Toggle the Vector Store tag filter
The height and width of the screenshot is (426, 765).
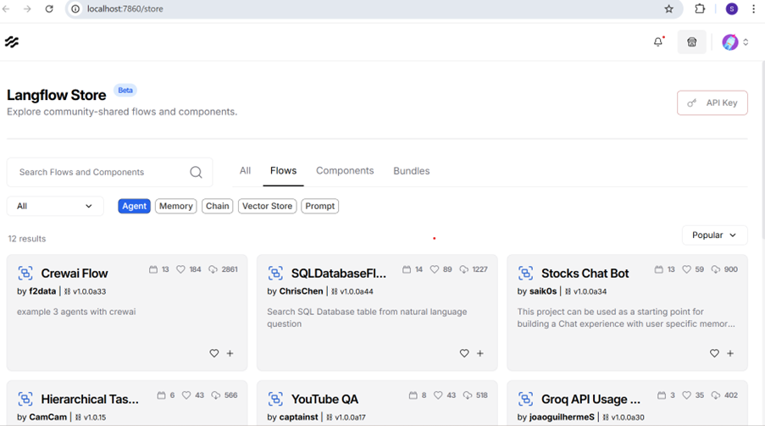pyautogui.click(x=267, y=206)
